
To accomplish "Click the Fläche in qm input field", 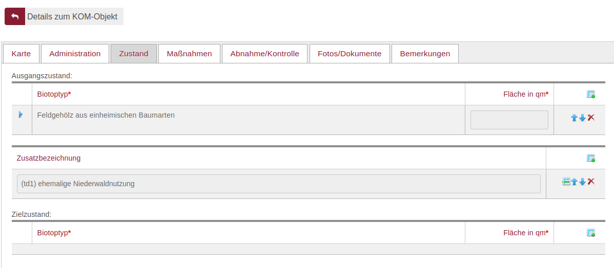I will coord(509,120).
